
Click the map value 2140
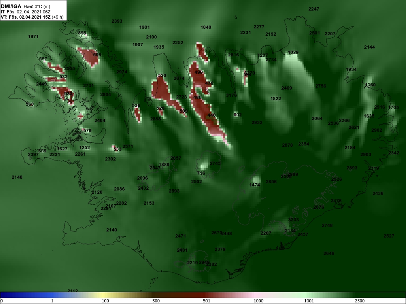pos(112,230)
